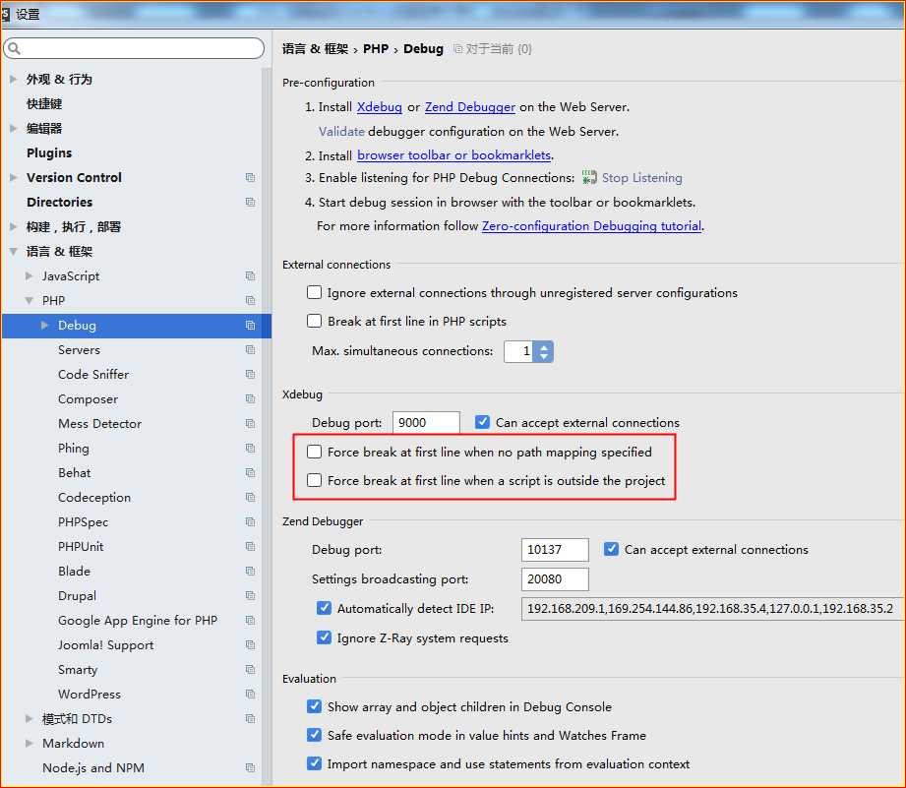Click project-level icon beside Drupal
906x788 pixels.
pyautogui.click(x=250, y=595)
